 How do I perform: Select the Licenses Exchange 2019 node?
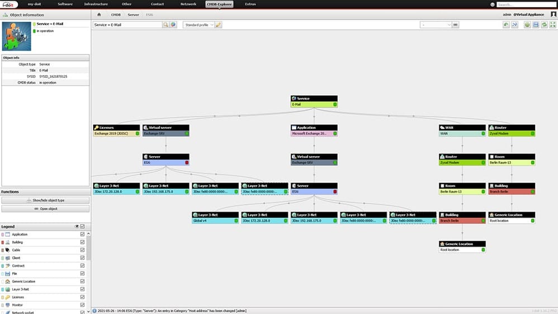click(116, 130)
